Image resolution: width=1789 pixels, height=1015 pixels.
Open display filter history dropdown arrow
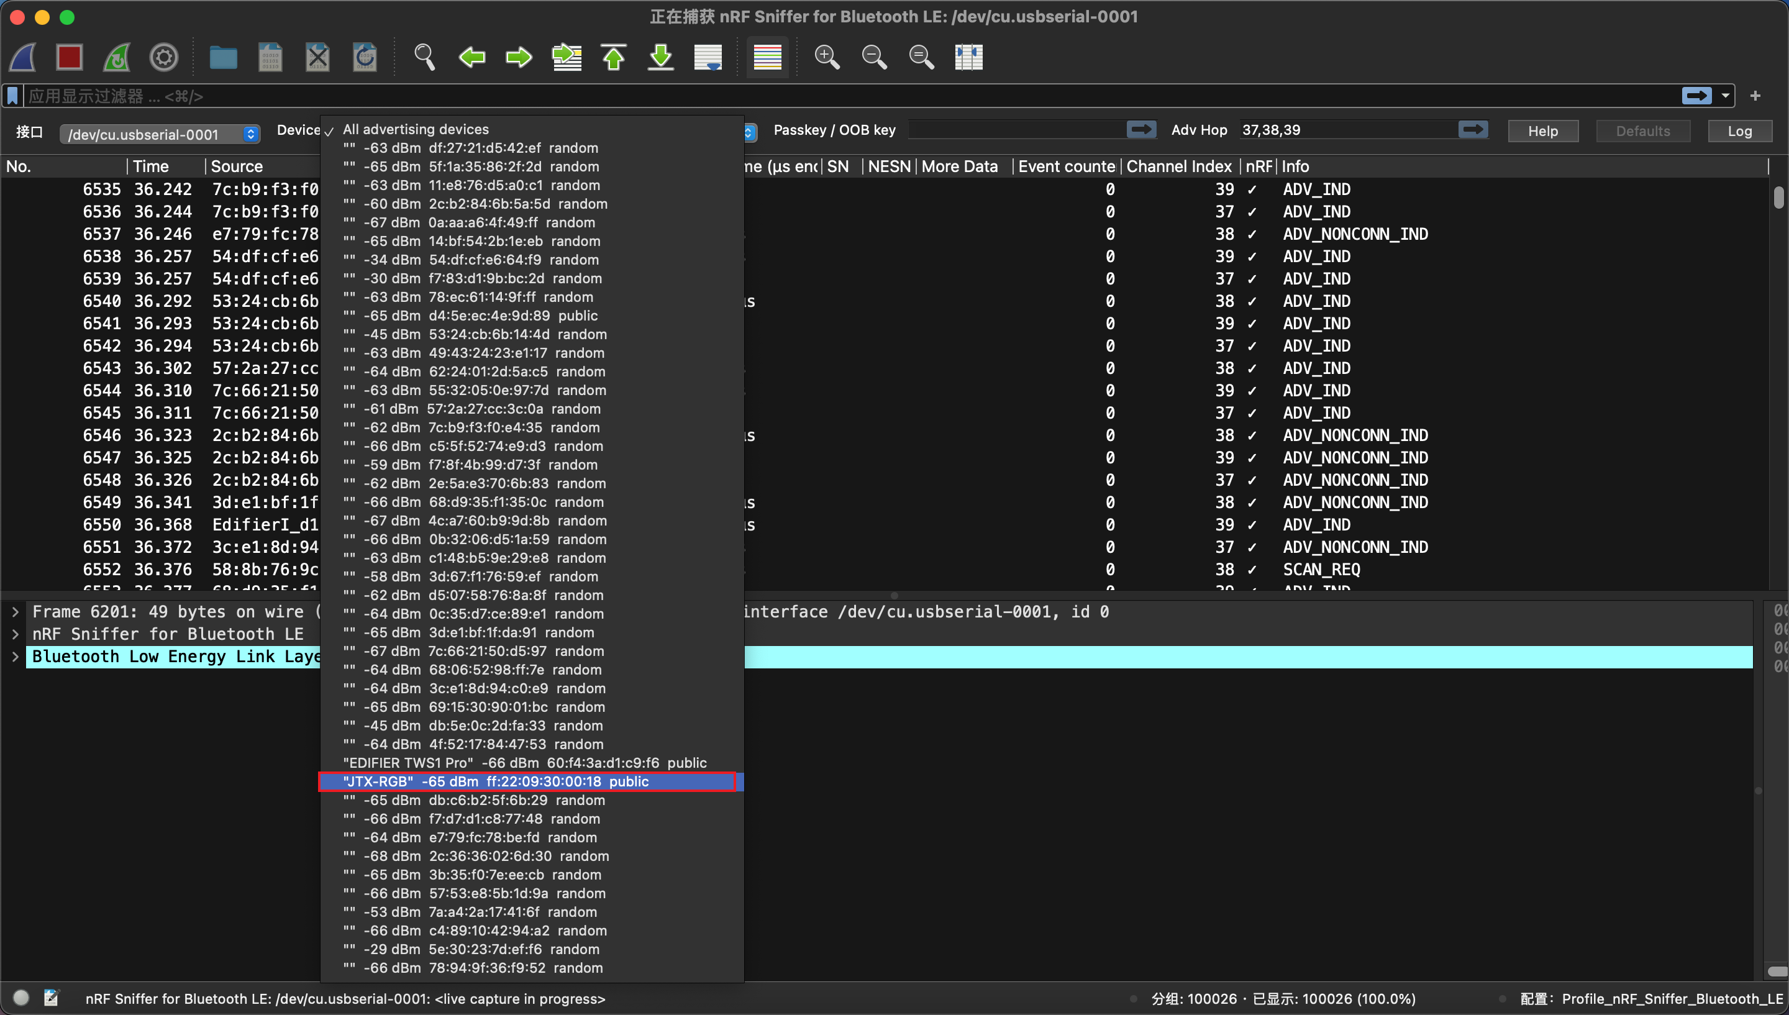point(1726,96)
